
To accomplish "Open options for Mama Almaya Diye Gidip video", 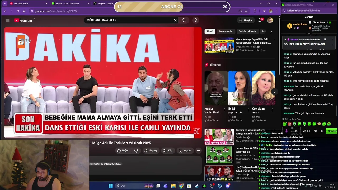I will tap(274, 40).
